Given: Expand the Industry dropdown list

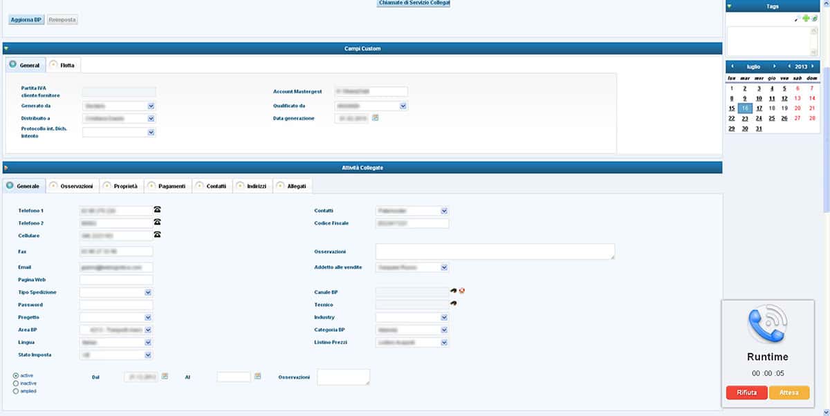Looking at the screenshot, I should pos(444,317).
